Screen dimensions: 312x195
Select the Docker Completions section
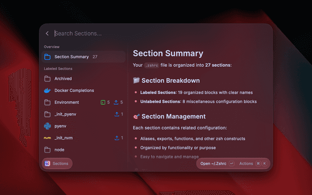[83, 91]
